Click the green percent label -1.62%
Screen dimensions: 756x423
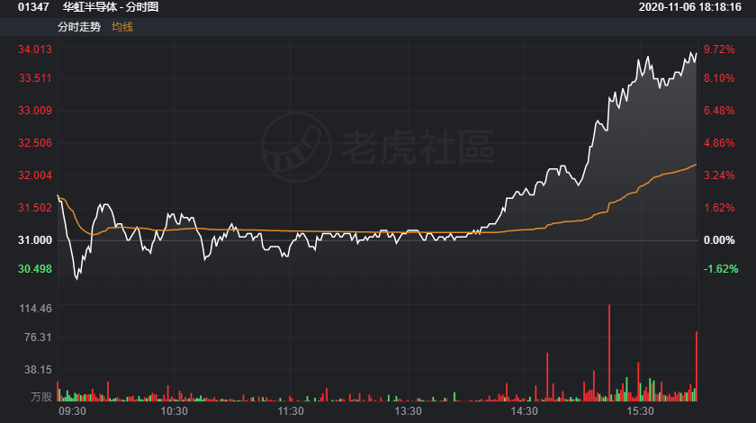pyautogui.click(x=721, y=269)
